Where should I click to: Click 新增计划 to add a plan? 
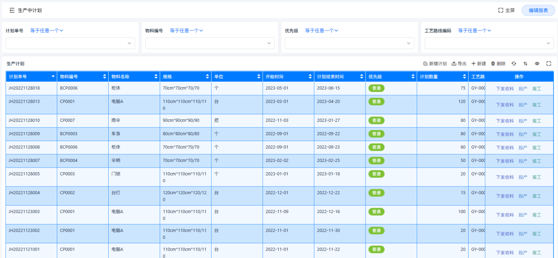(x=435, y=64)
